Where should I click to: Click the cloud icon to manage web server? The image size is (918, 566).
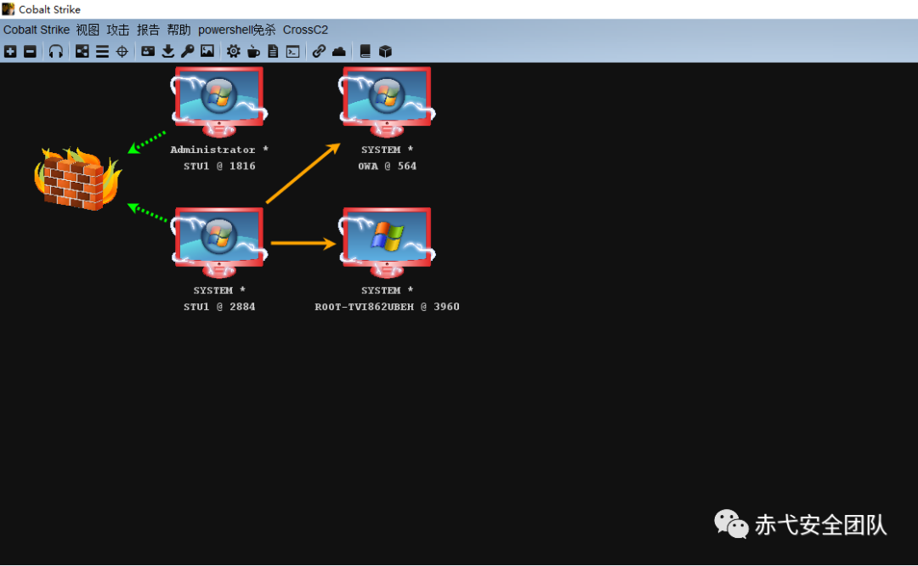click(x=339, y=52)
